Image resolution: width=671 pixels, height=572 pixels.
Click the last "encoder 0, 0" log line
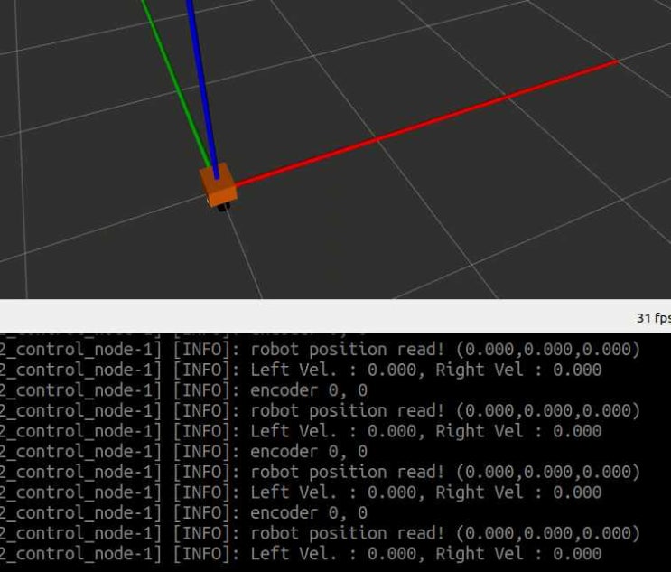[308, 513]
